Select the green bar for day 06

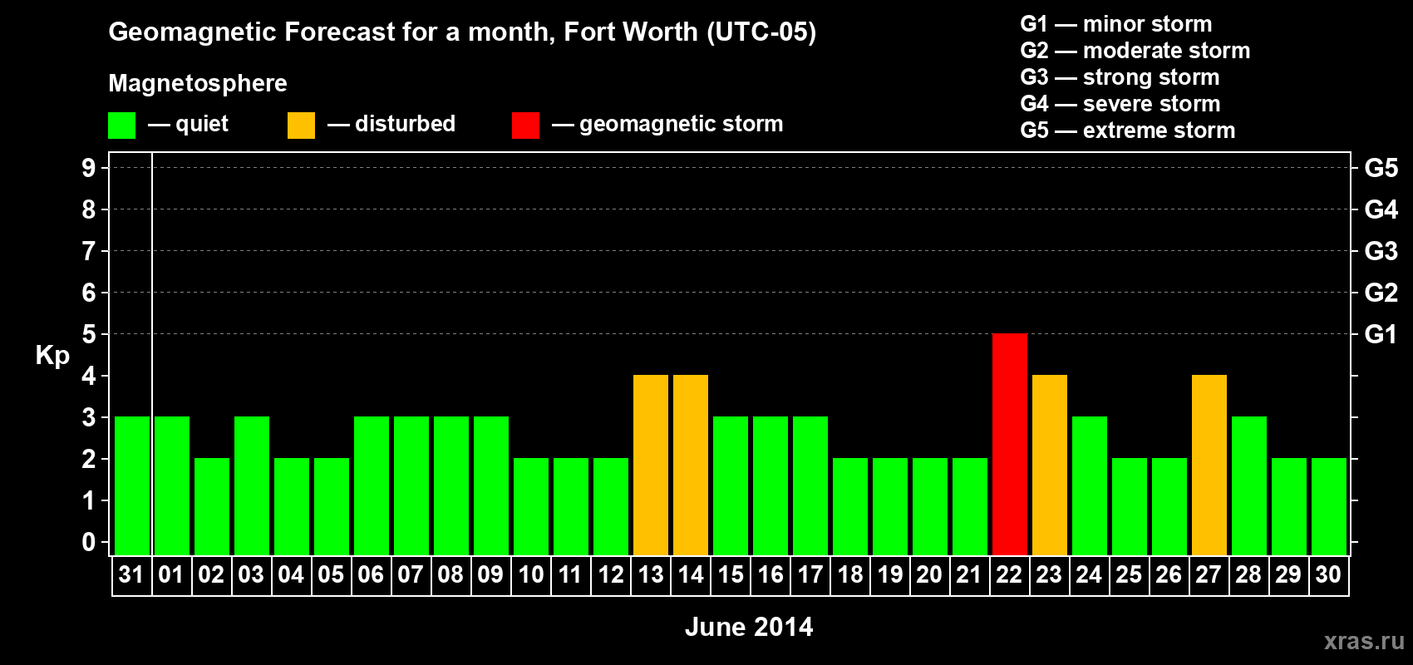click(372, 485)
